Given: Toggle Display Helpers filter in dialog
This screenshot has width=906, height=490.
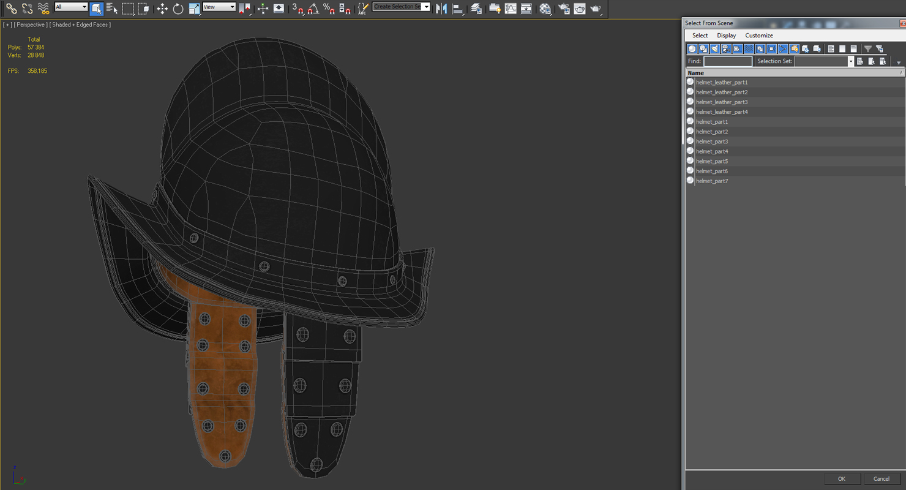Looking at the screenshot, I should pos(738,49).
